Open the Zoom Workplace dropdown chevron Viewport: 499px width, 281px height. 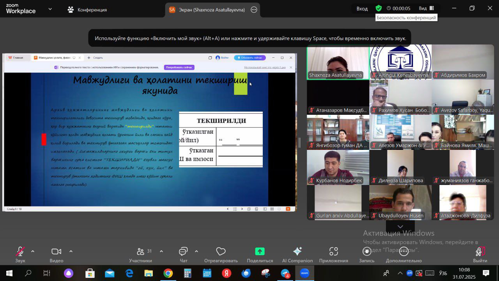click(50, 9)
